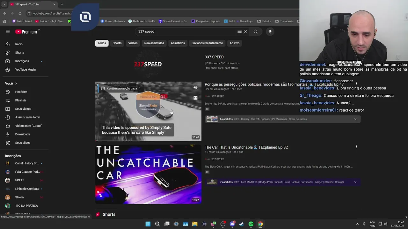Select the Assistidos filter chip

tap(178, 43)
